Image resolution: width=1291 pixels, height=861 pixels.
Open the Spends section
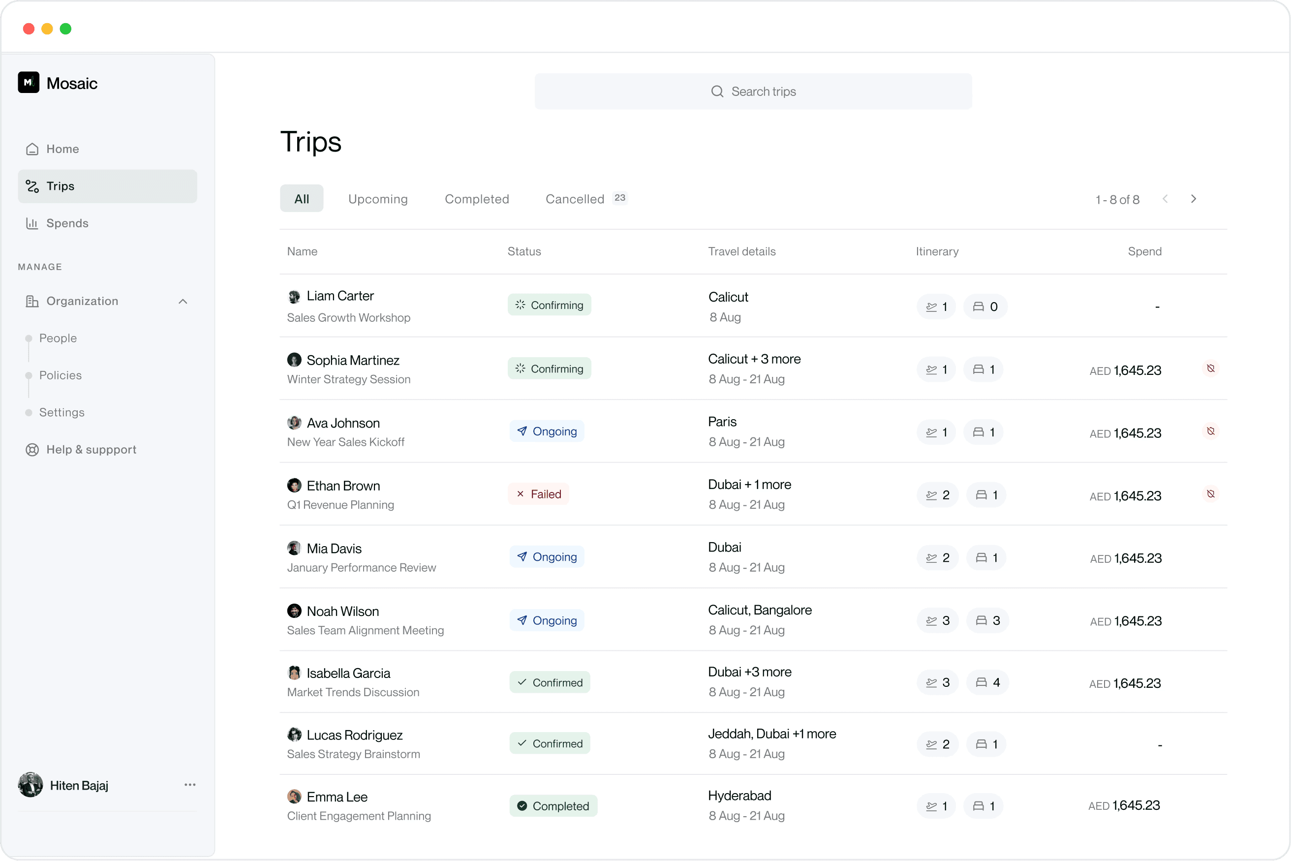coord(67,223)
